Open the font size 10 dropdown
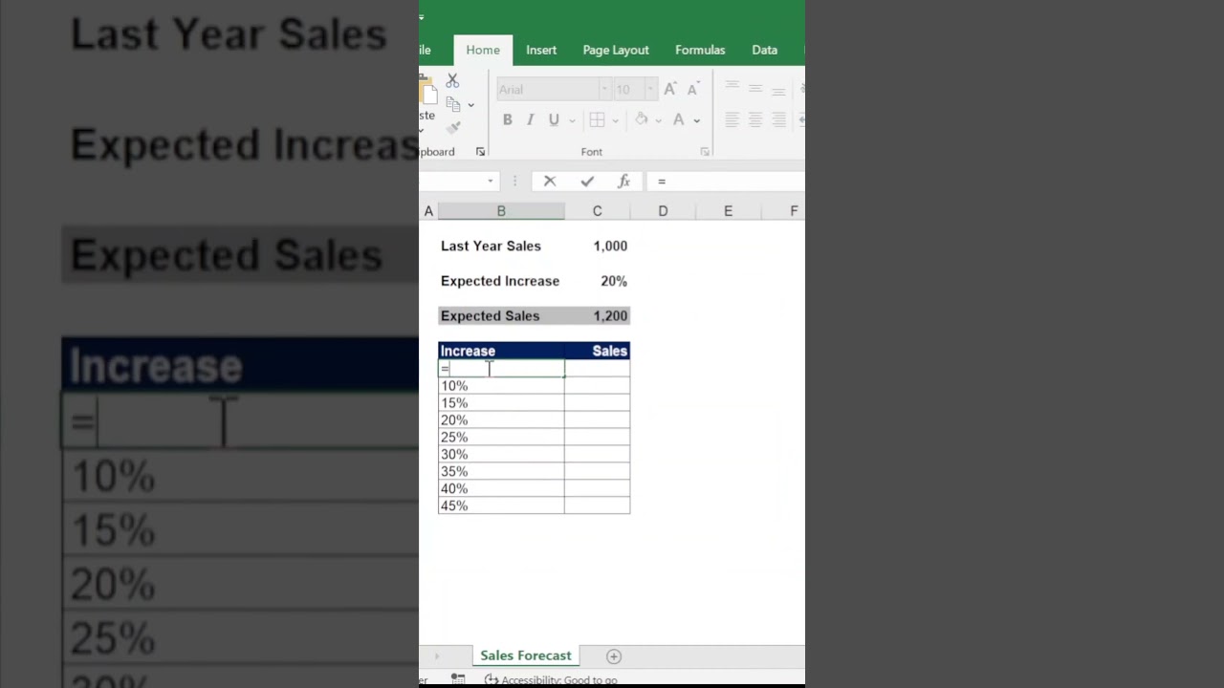Viewport: 1224px width, 688px height. click(650, 89)
